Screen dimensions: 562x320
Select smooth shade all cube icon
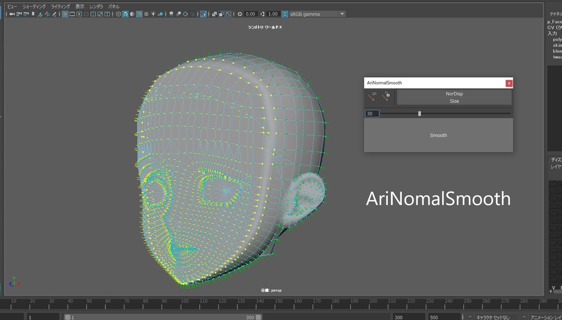coord(125,14)
